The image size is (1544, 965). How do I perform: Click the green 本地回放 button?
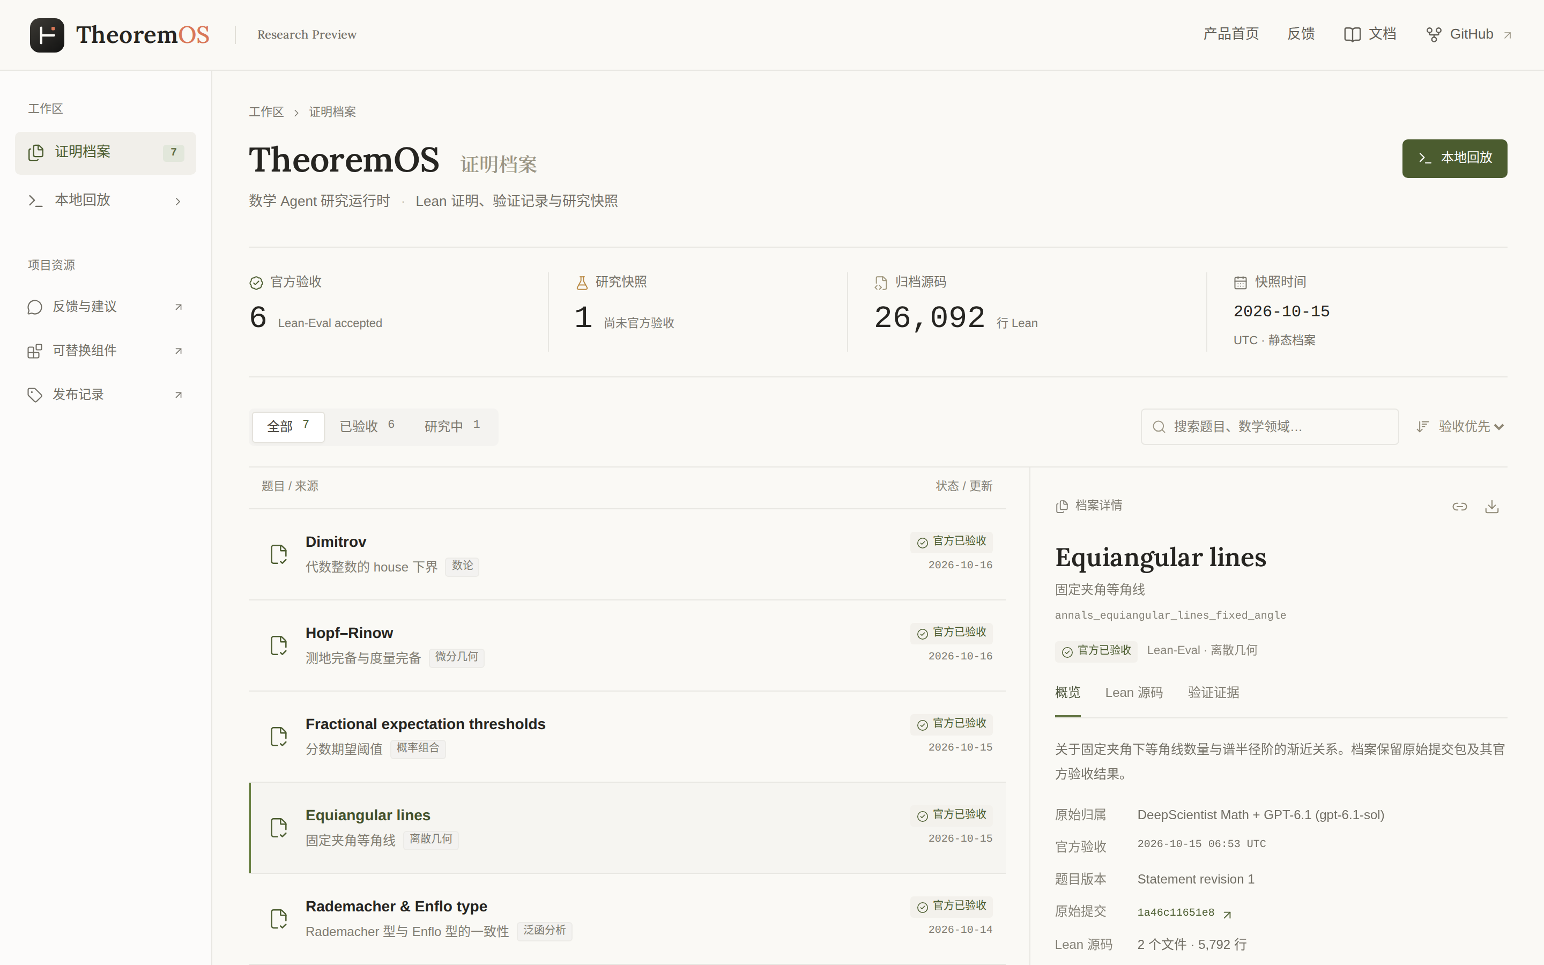[x=1454, y=158]
